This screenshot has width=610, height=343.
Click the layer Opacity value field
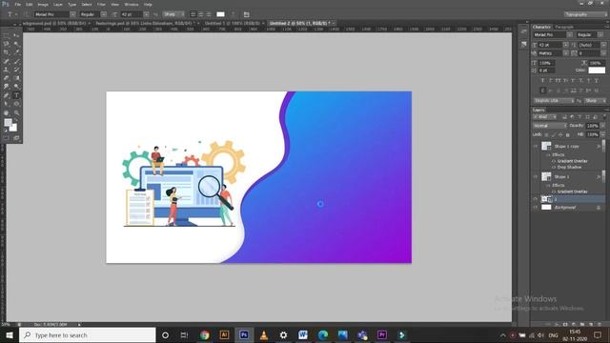(x=593, y=126)
